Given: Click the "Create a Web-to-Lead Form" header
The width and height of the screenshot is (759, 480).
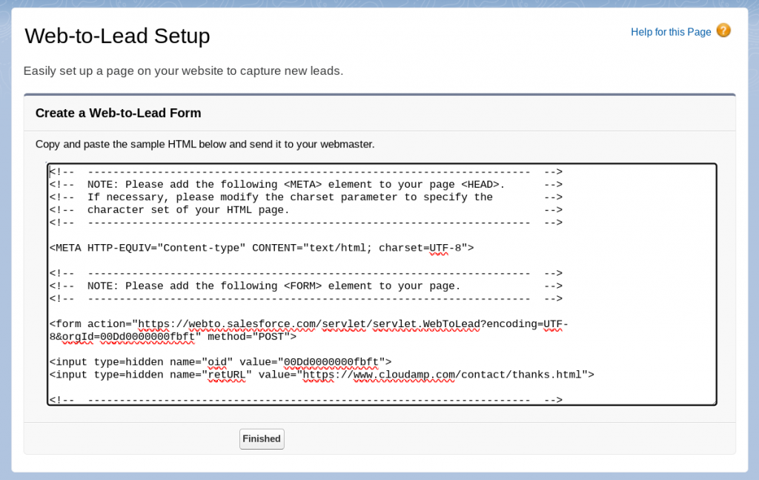Looking at the screenshot, I should 119,113.
